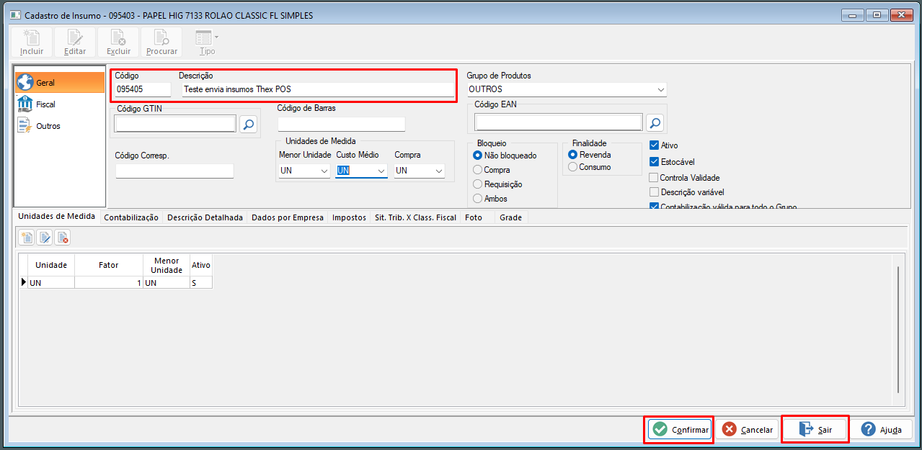
Task: Click the Fator cell with value 1
Action: [109, 283]
